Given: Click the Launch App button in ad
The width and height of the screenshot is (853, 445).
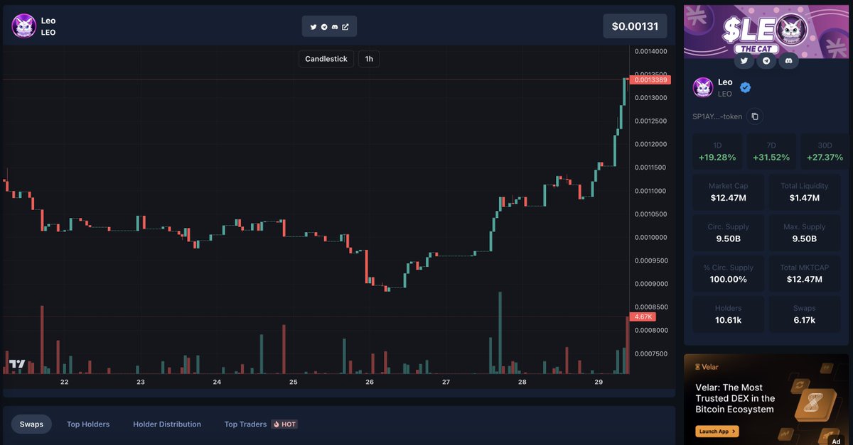Looking at the screenshot, I should (717, 431).
